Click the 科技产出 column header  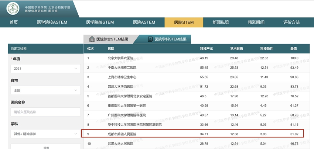coord(207,49)
